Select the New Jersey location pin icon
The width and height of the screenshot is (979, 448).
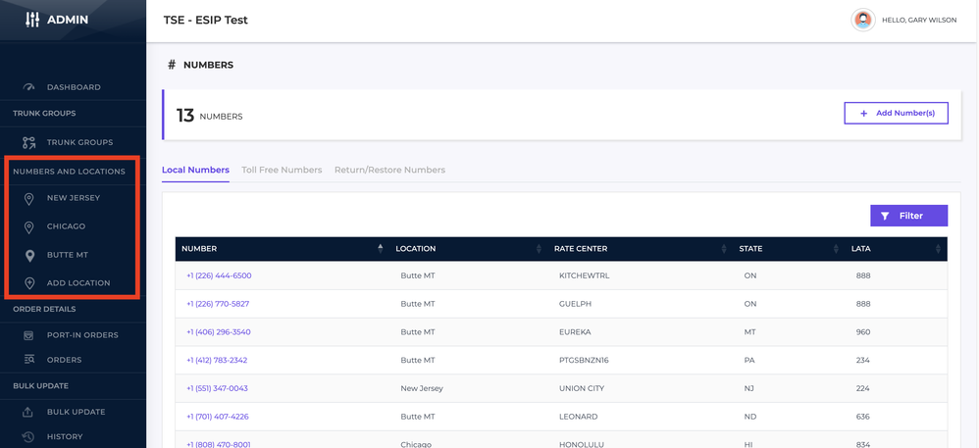click(28, 198)
